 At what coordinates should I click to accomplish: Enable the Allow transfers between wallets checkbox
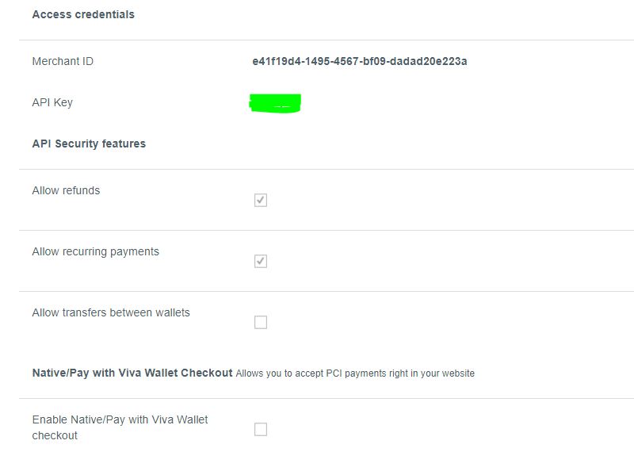261,321
